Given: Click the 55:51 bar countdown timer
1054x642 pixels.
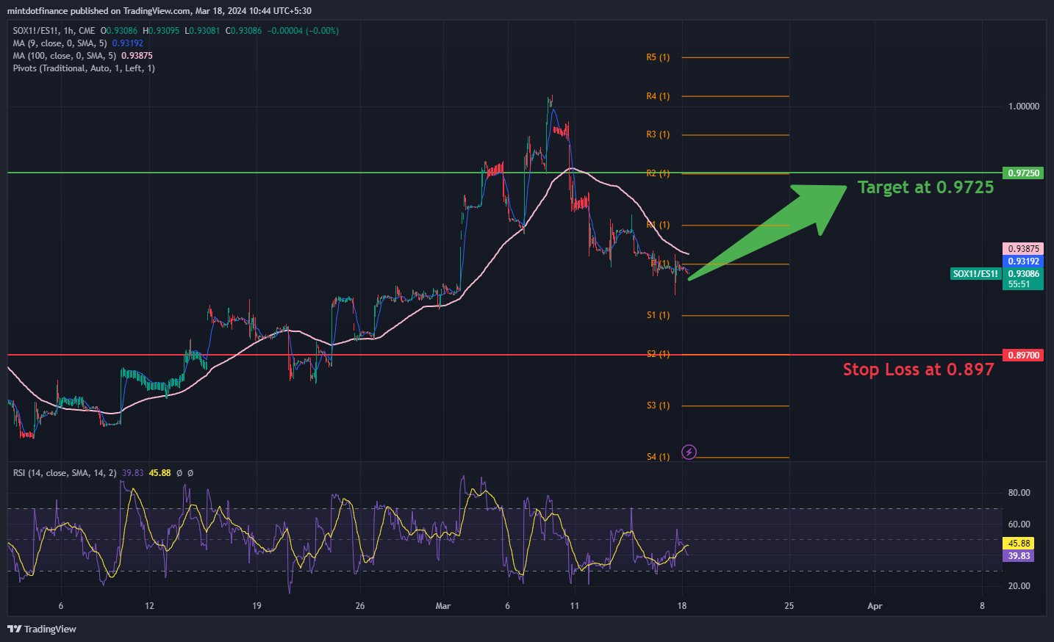Looking at the screenshot, I should (1019, 284).
